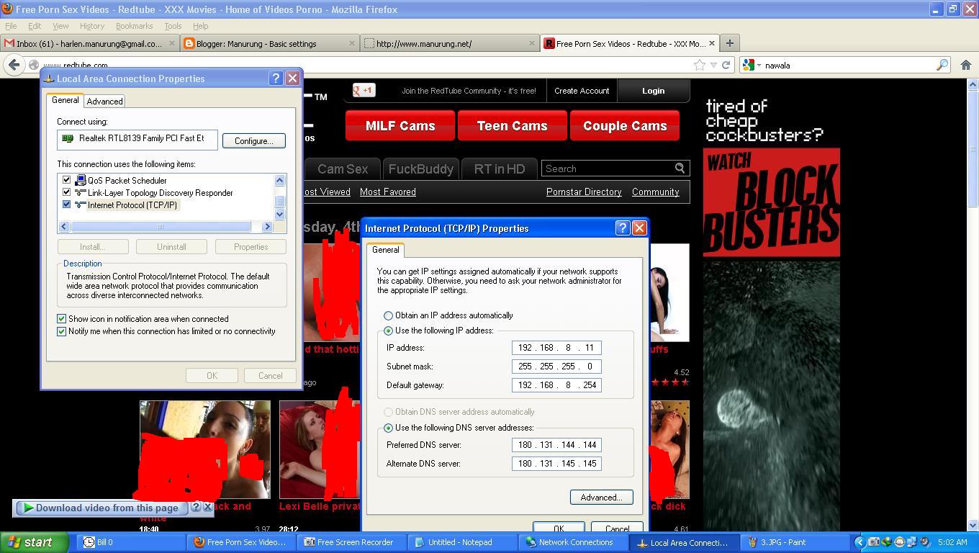Click the green download manager tray icon

coord(886,542)
